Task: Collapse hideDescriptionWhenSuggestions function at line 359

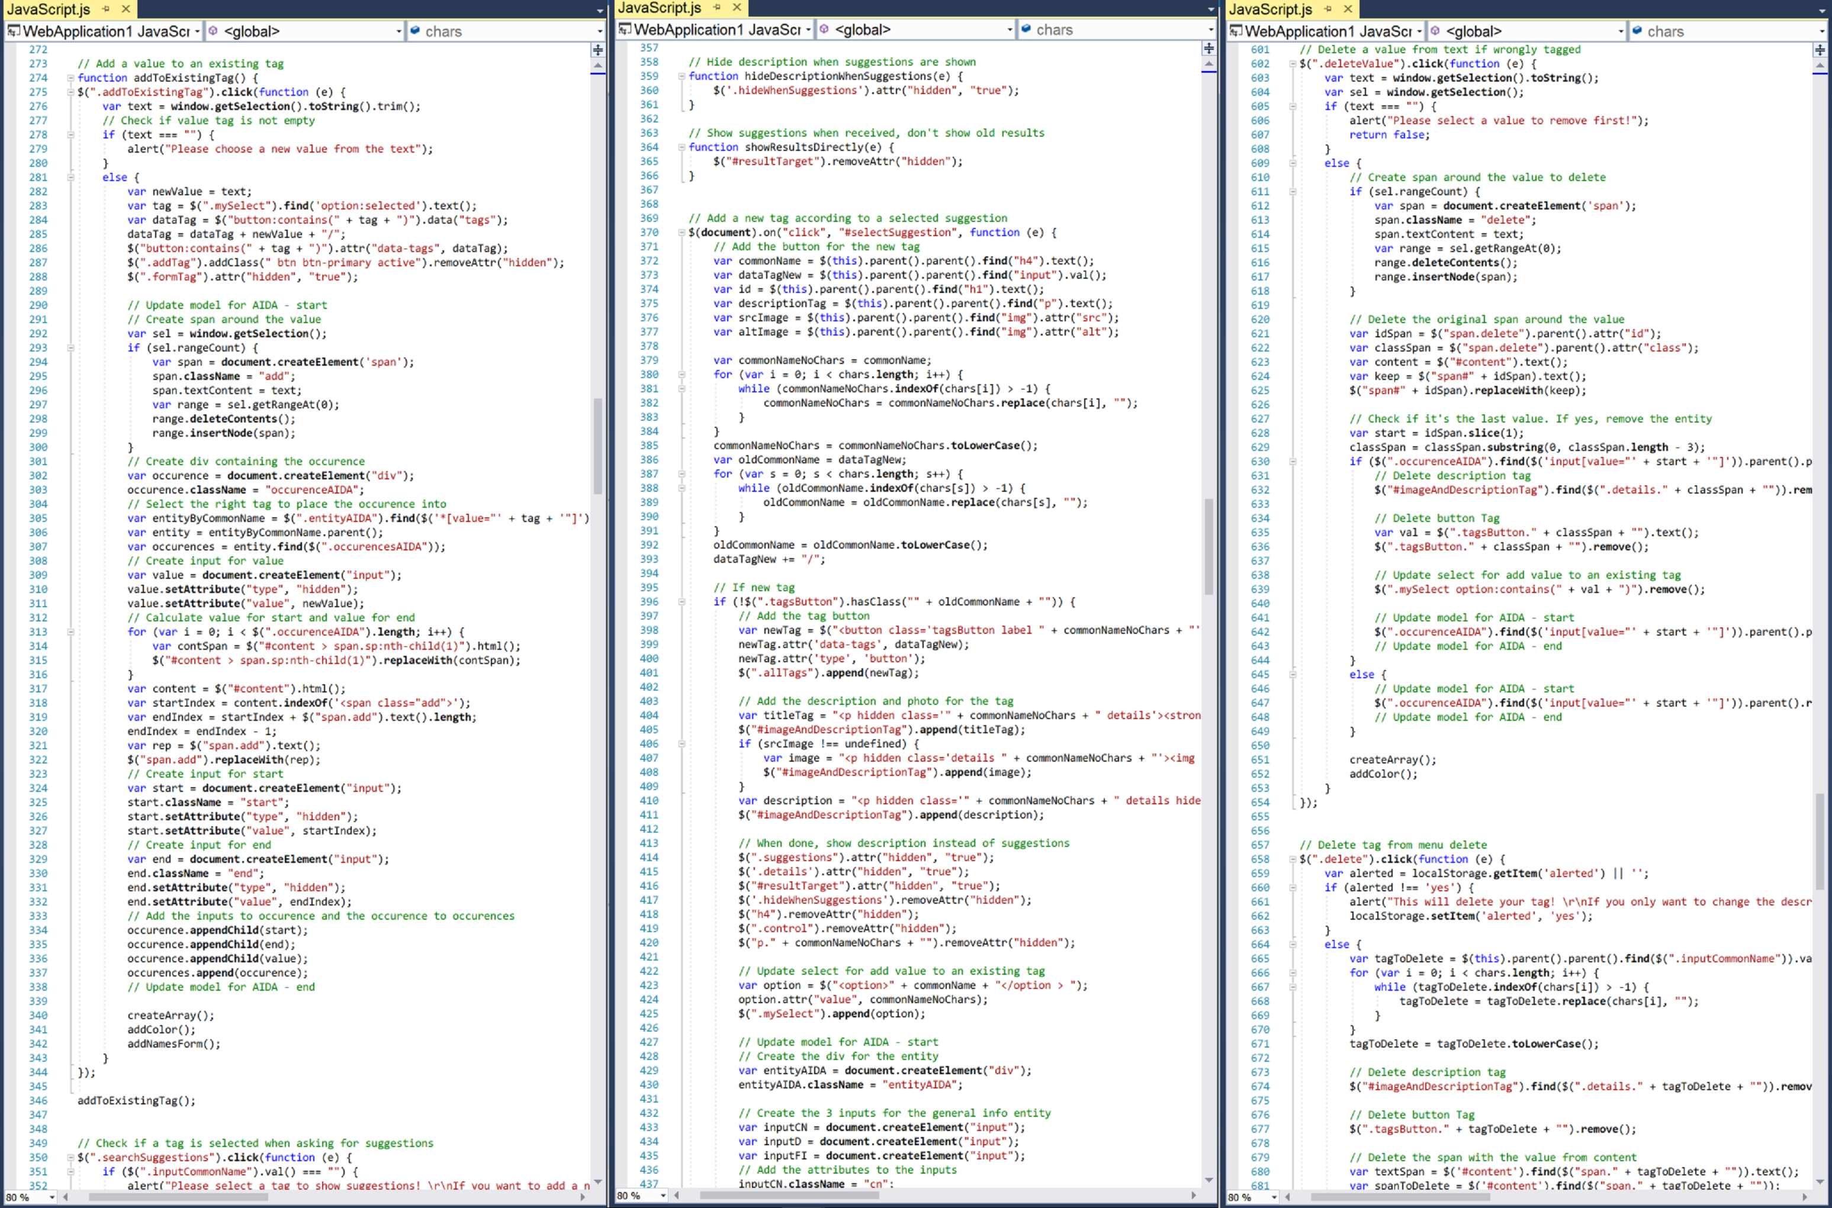Action: pos(682,76)
